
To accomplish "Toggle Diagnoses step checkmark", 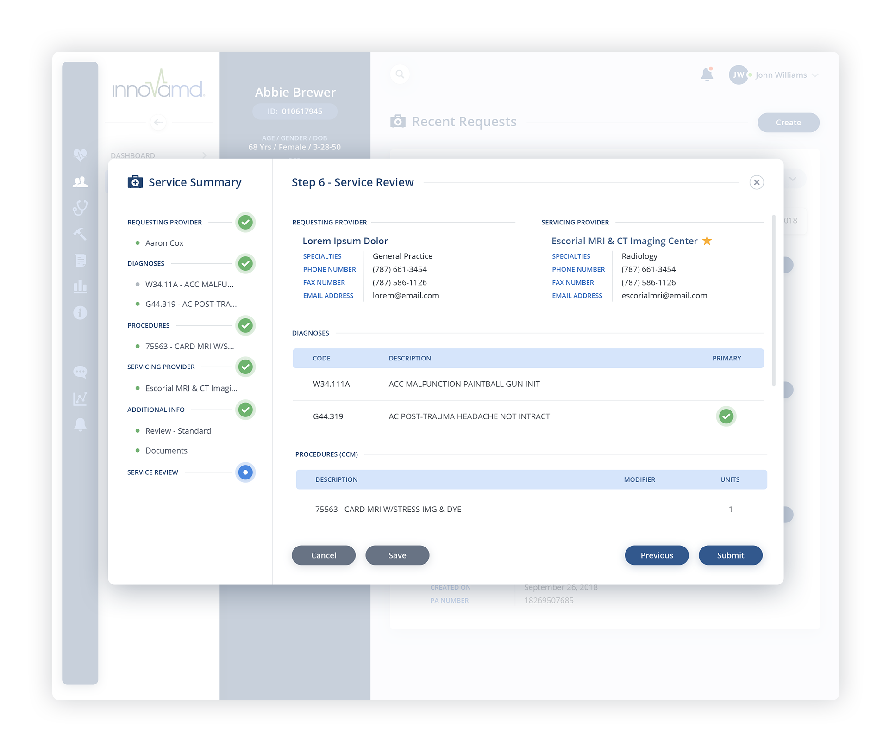I will coord(245,263).
